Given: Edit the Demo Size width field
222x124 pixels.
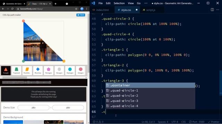Looking at the screenshot, I should [33, 107].
